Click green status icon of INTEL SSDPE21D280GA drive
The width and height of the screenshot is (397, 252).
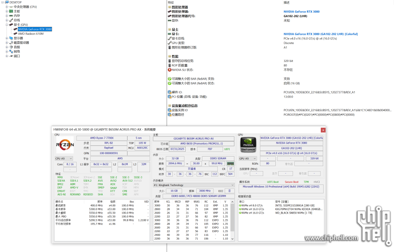240,205
